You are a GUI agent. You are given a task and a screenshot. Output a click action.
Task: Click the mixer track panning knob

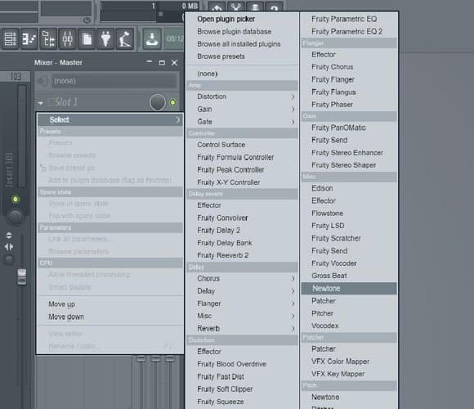[x=15, y=217]
